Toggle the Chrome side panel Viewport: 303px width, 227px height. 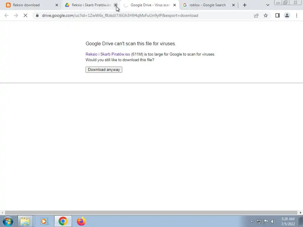278,15
